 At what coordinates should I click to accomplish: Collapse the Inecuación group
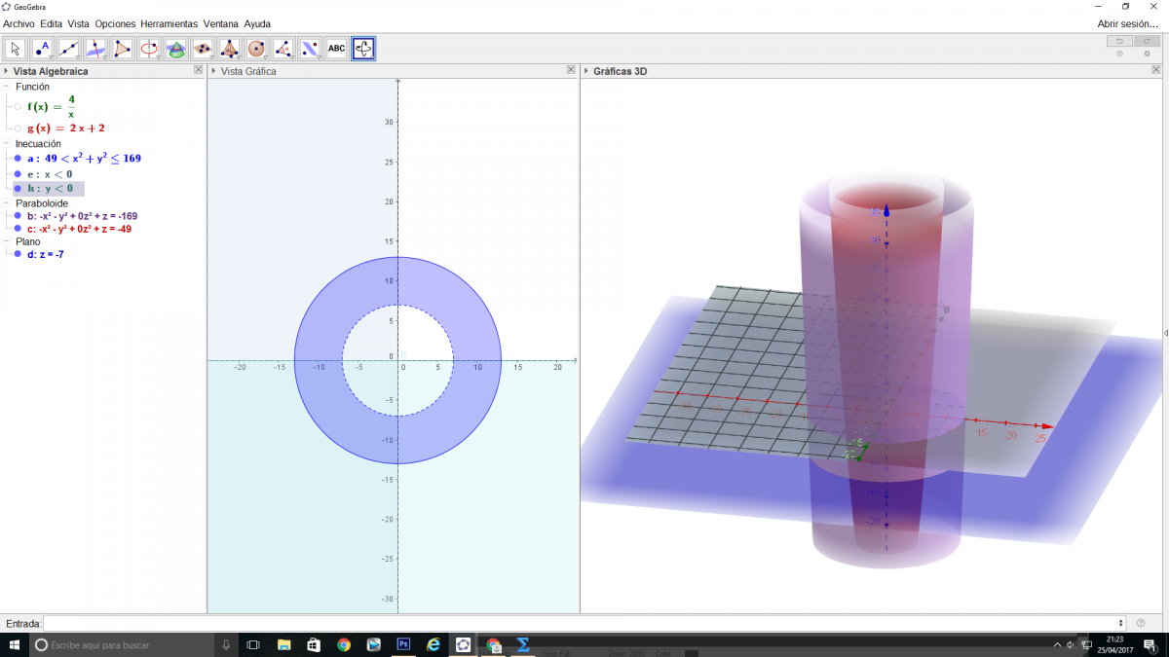(7, 144)
